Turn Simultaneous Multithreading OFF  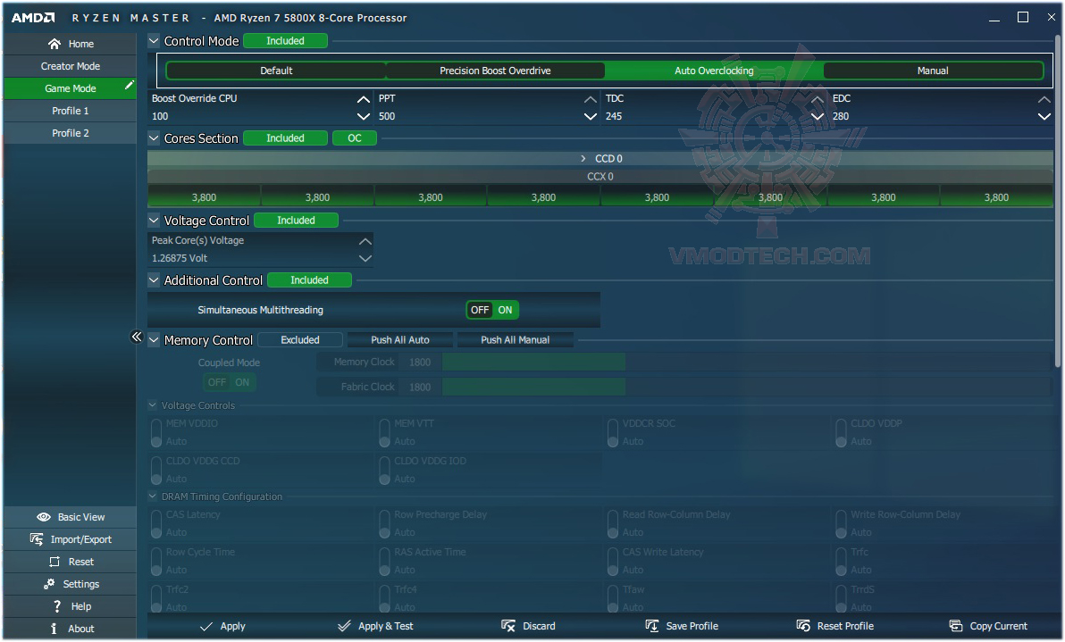tap(480, 310)
